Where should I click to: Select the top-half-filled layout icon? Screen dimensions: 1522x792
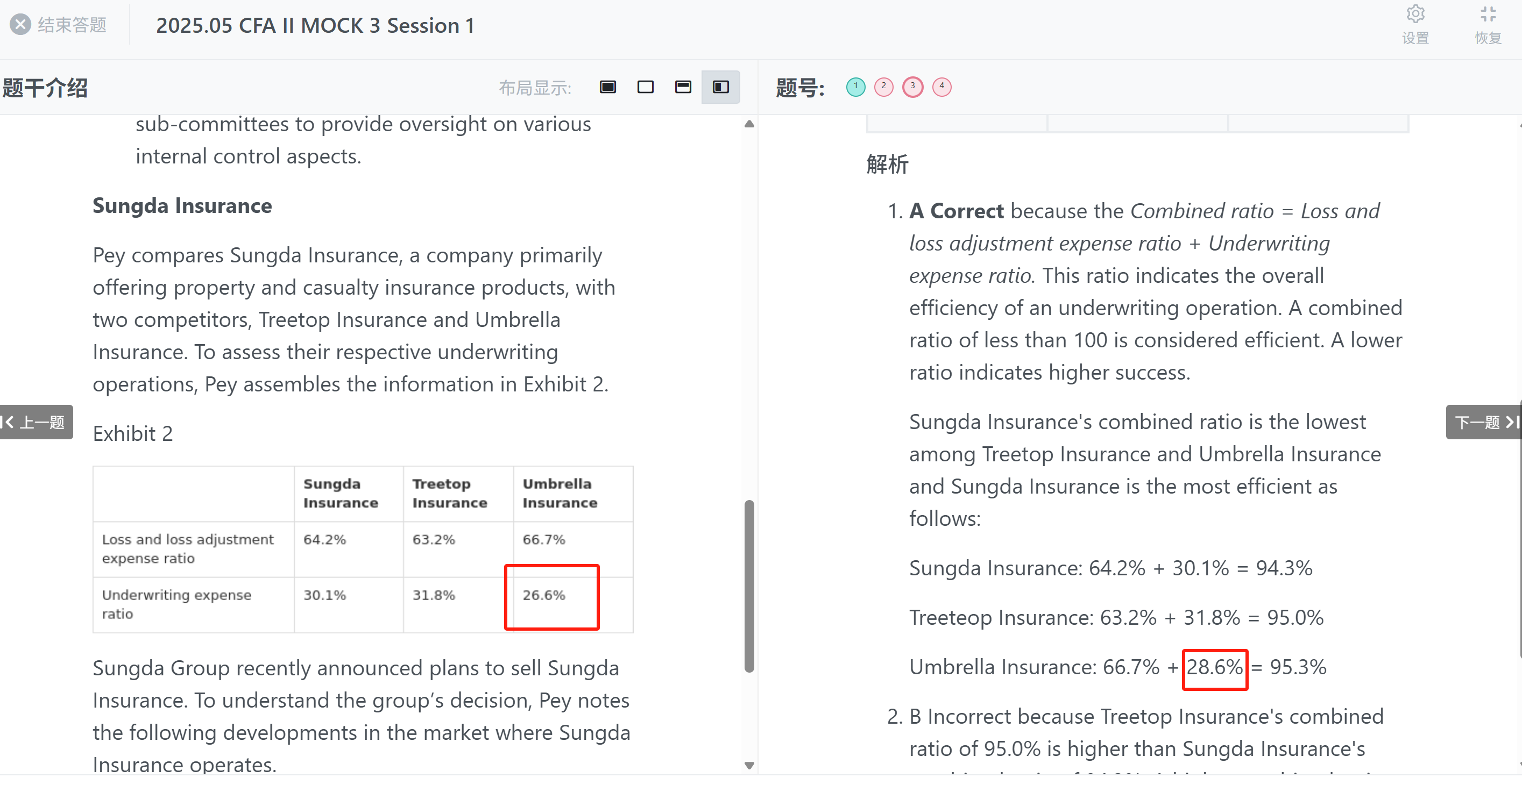coord(683,88)
